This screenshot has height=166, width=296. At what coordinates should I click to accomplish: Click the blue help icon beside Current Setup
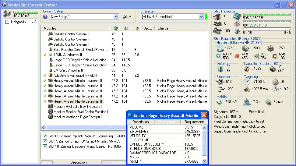pos(45,17)
